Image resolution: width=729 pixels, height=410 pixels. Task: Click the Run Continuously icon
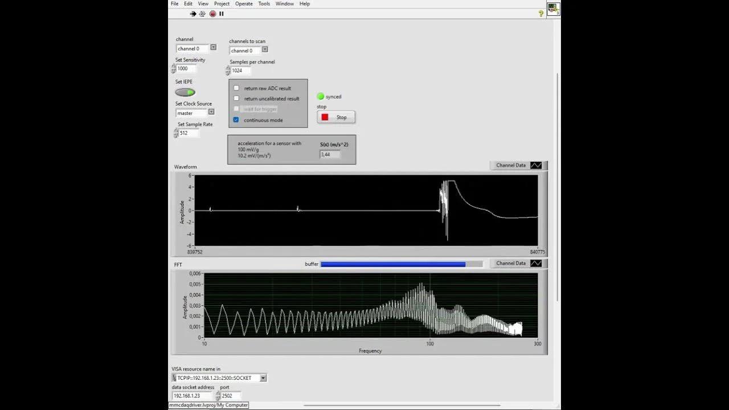click(x=202, y=14)
